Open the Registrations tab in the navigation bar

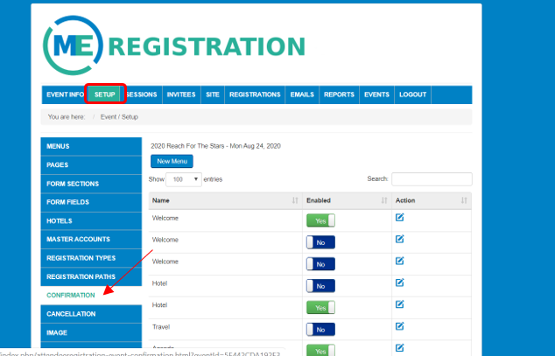pyautogui.click(x=255, y=94)
